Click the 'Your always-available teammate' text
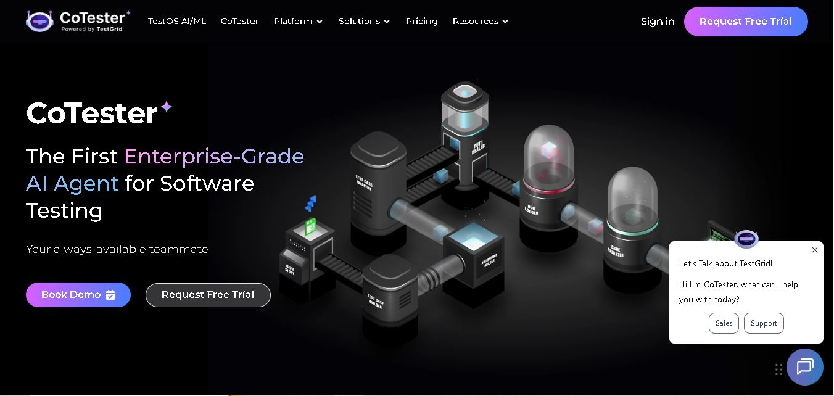Viewport: 834px width, 396px height. coord(117,249)
